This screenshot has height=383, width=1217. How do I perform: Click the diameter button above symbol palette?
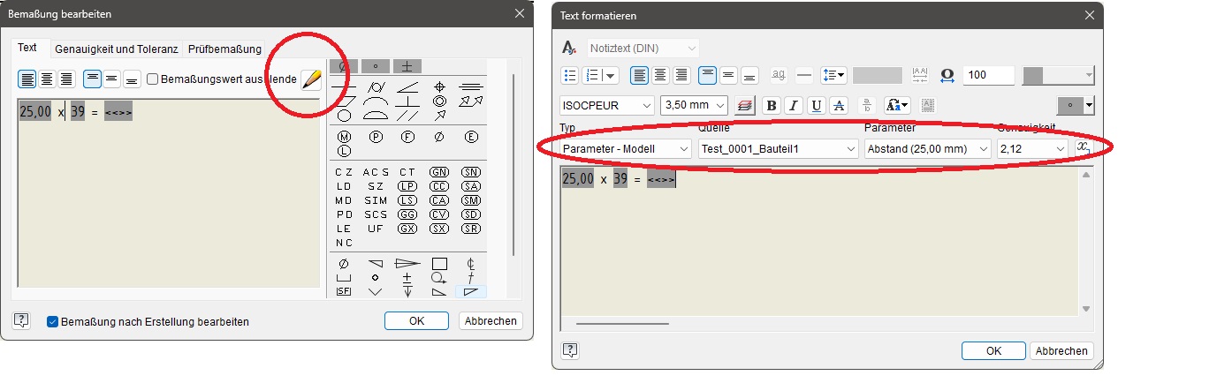coord(343,66)
